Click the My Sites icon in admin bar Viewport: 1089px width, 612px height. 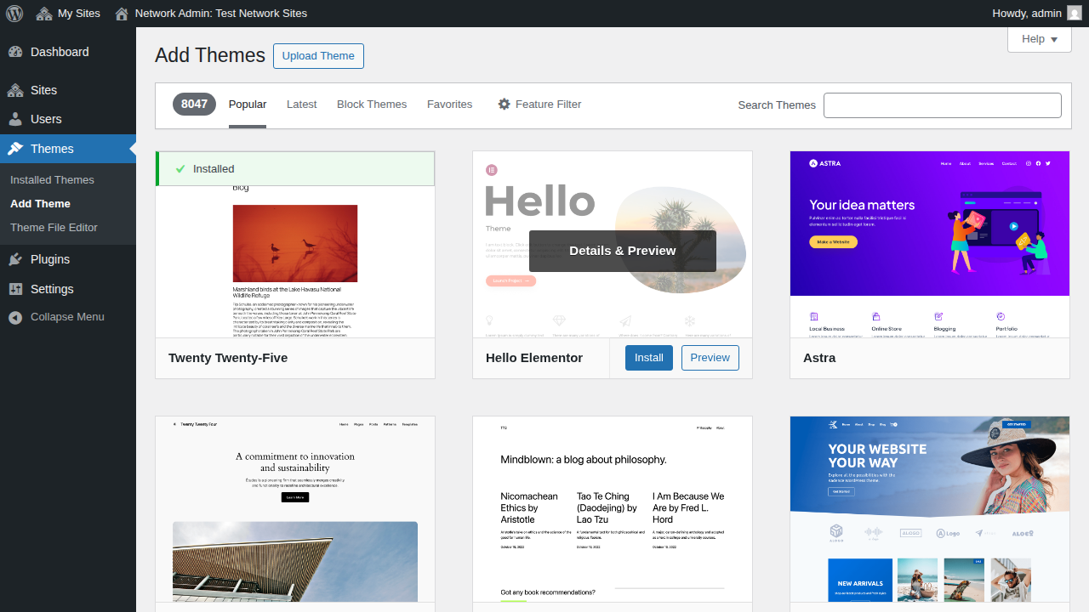pos(44,14)
